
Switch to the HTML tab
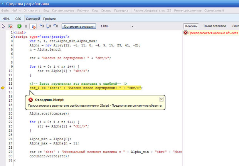(x=6, y=19)
